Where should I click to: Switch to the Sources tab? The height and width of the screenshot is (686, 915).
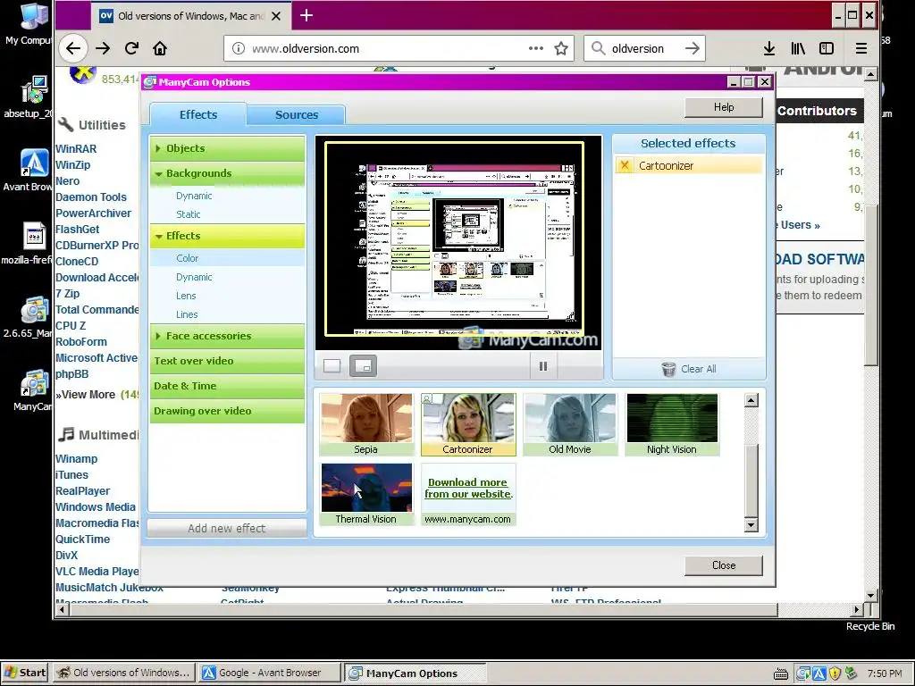(297, 115)
